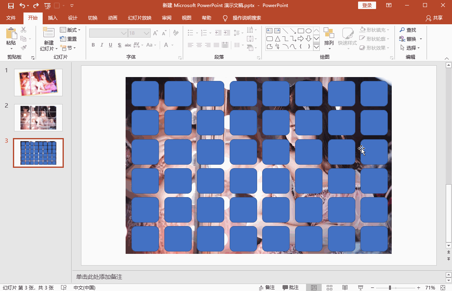Open the Insert (插入) ribbon tab
Screen dimensions: 452x291
tap(52, 18)
